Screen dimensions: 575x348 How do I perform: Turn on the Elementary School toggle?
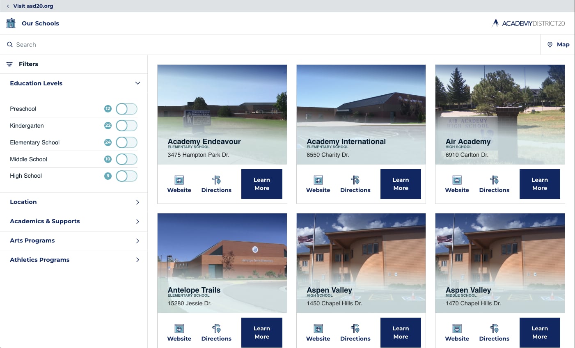(x=126, y=142)
